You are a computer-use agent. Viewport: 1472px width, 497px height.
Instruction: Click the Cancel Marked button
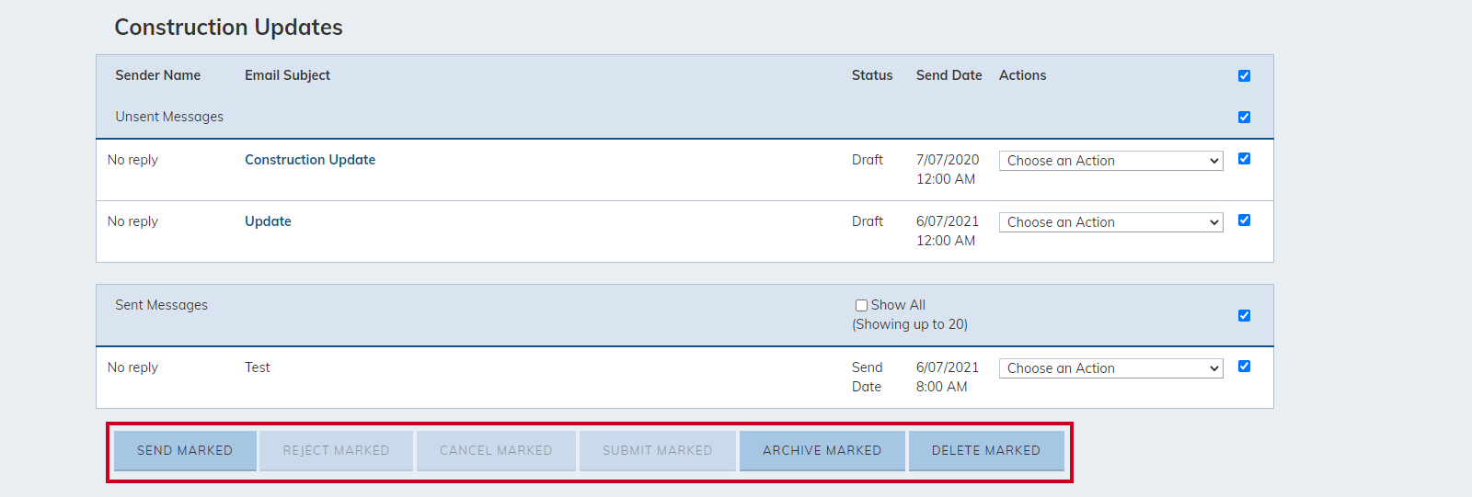tap(496, 451)
